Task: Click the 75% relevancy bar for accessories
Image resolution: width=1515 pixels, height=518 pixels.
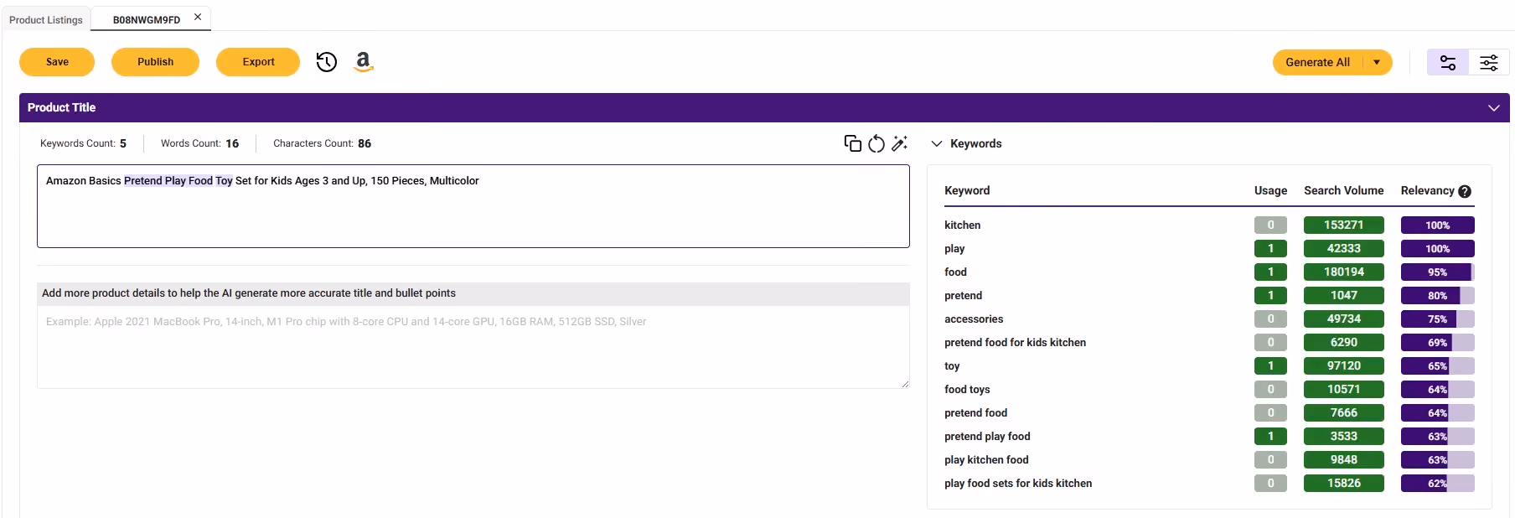Action: pyautogui.click(x=1437, y=319)
